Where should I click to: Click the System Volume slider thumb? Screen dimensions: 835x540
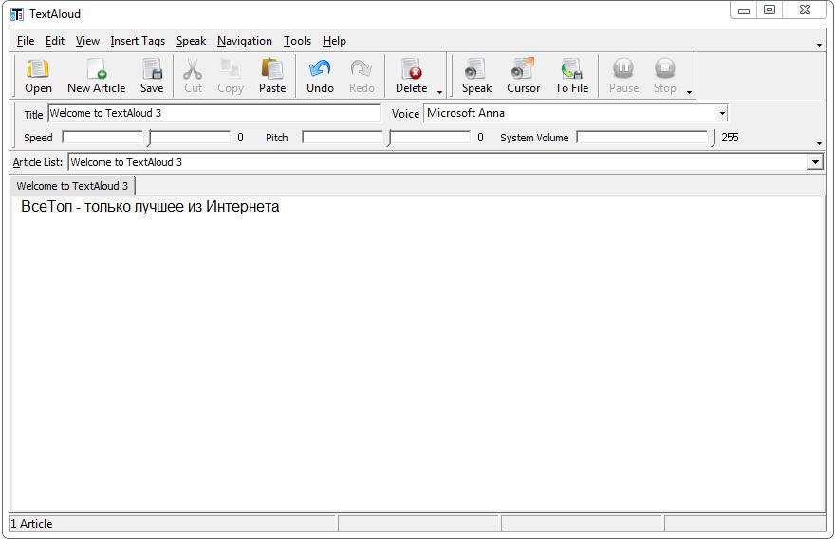713,138
